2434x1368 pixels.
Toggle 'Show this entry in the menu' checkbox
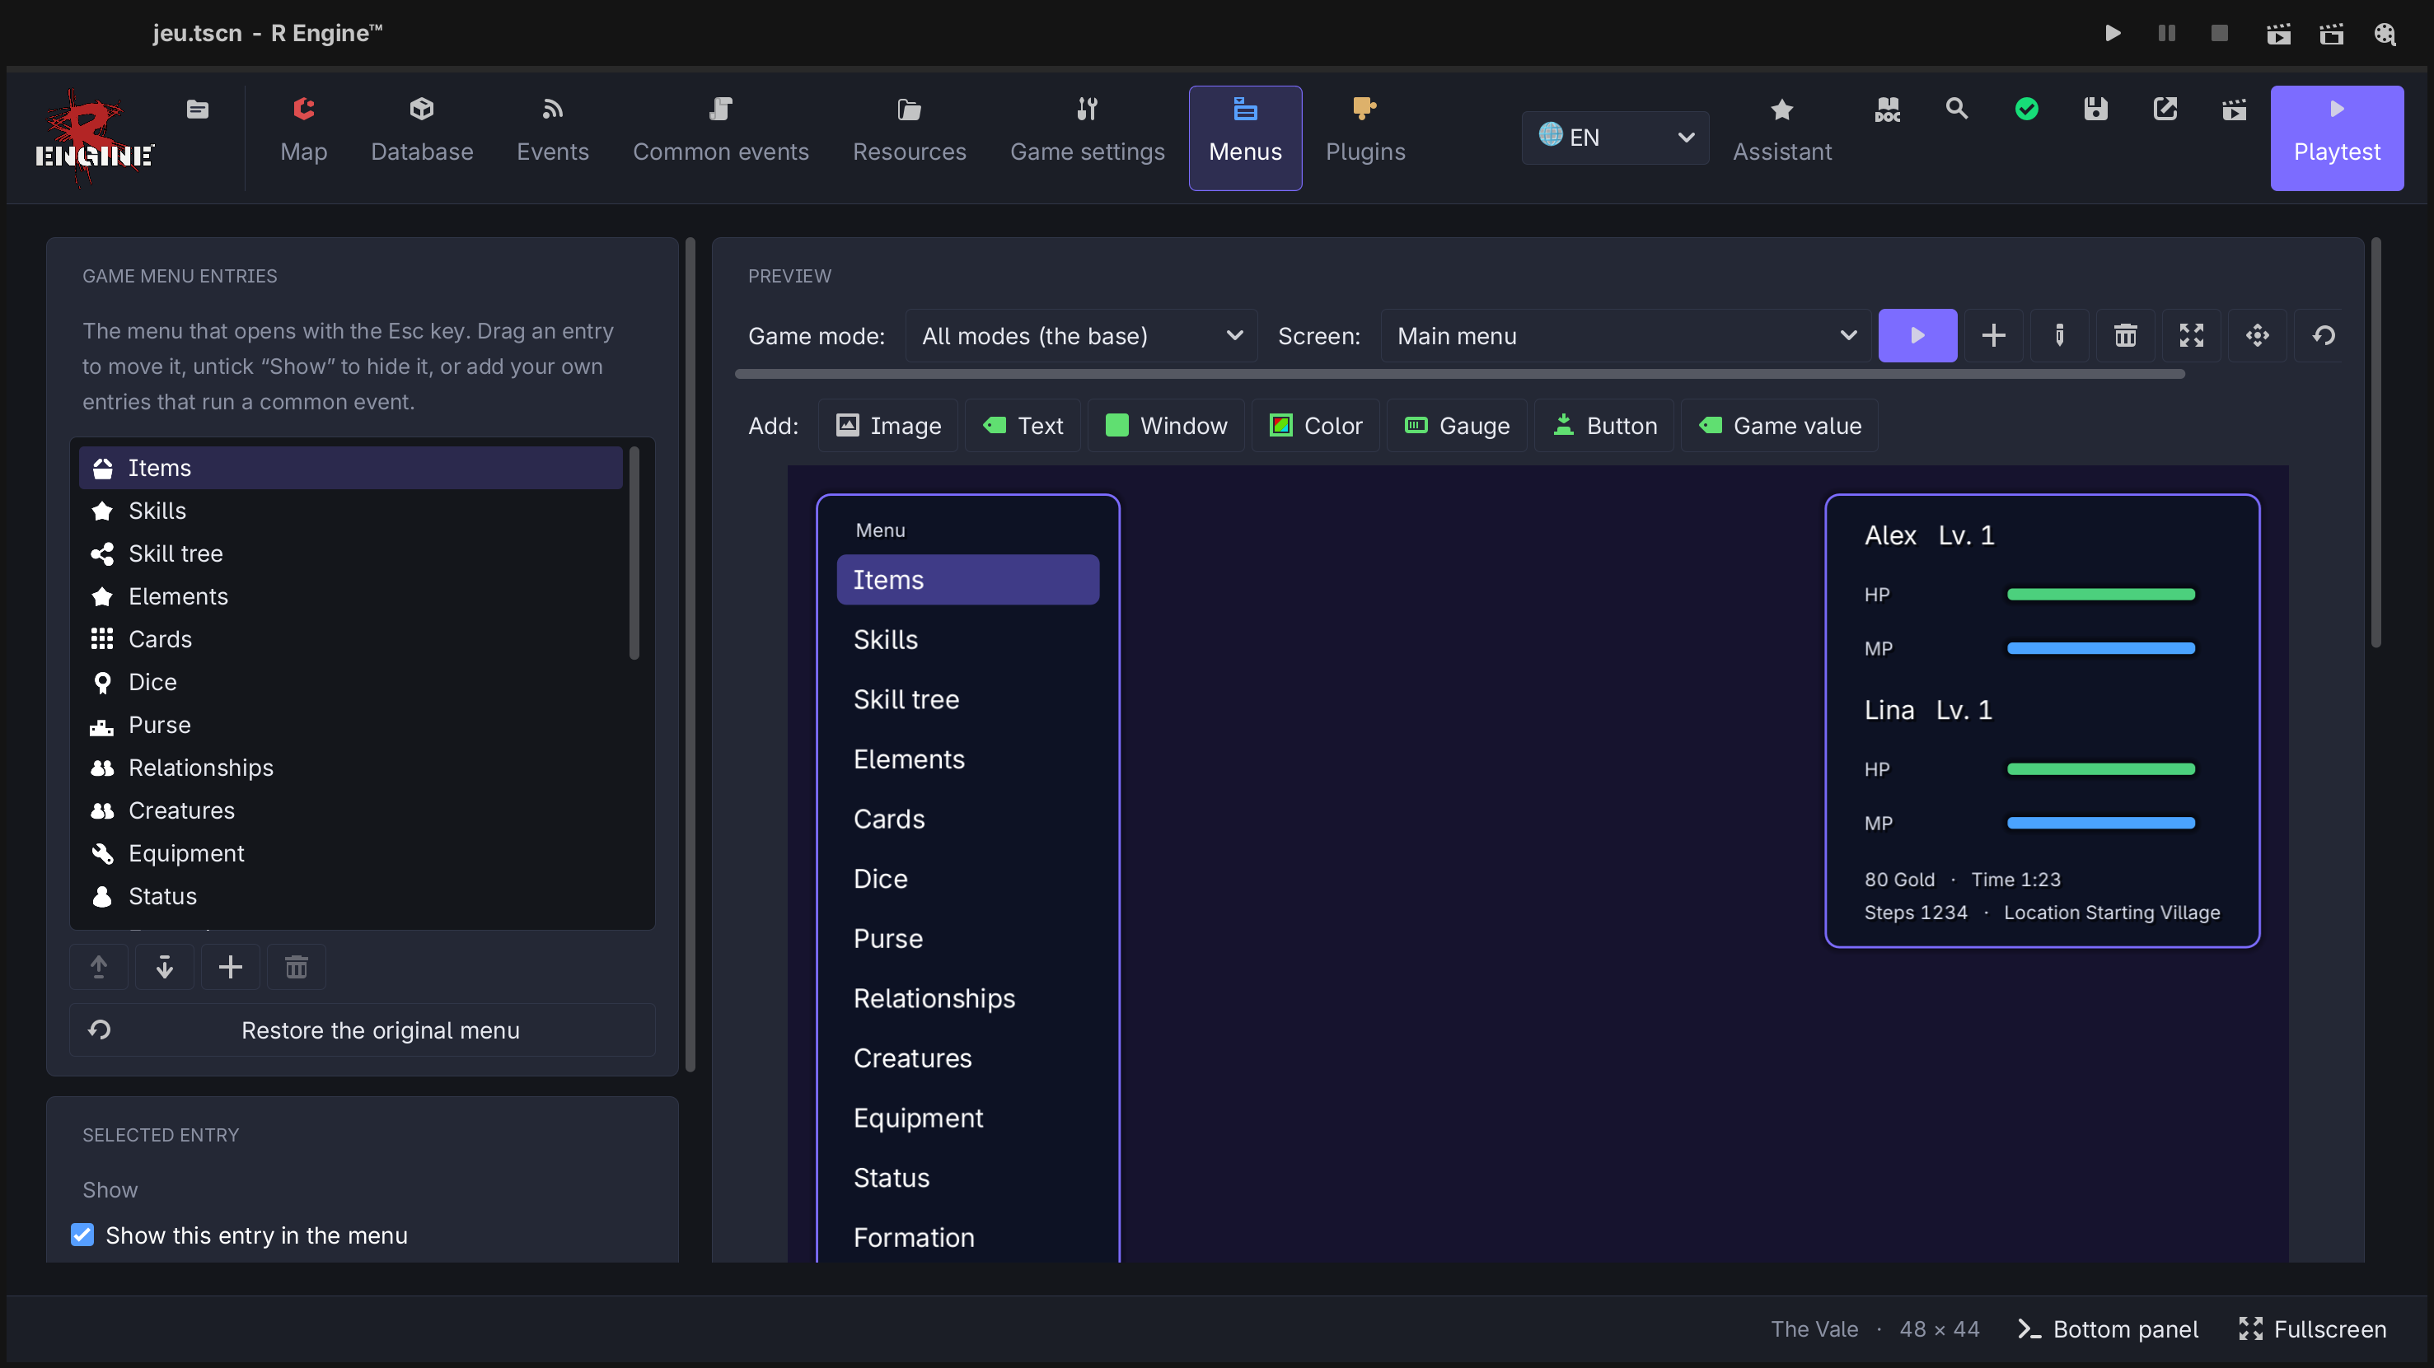(82, 1235)
